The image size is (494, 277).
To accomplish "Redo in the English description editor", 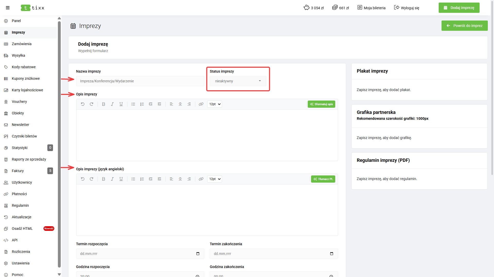I will (x=91, y=179).
